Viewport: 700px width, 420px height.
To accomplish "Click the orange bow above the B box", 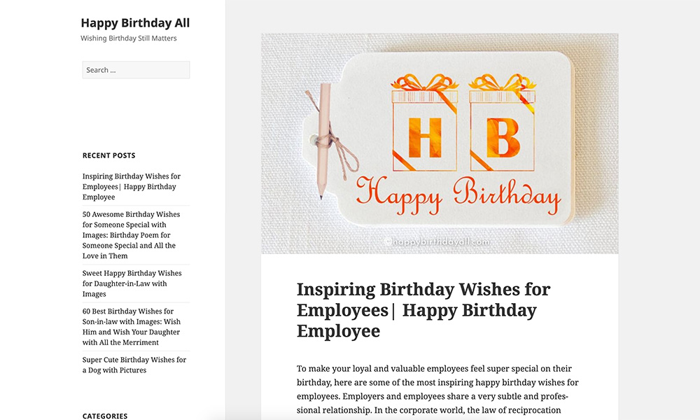I will [x=502, y=83].
